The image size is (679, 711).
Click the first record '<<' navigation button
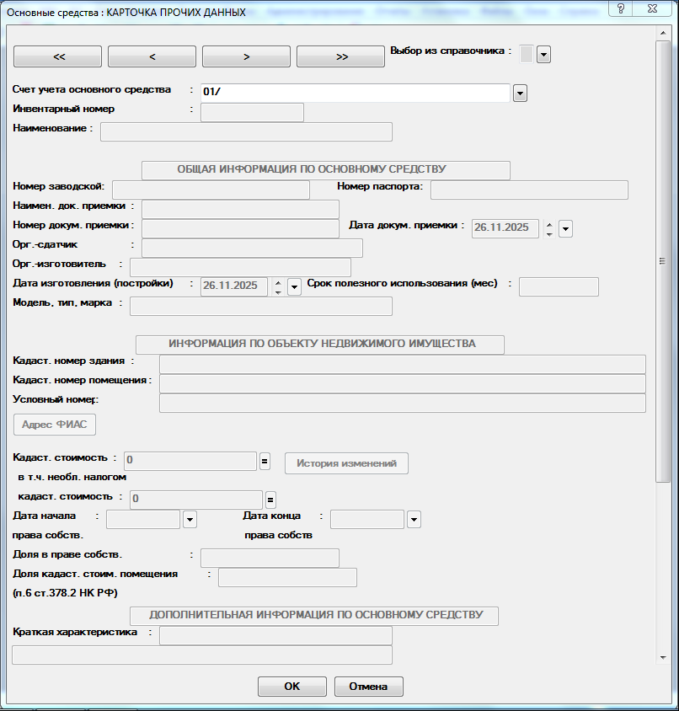click(58, 56)
